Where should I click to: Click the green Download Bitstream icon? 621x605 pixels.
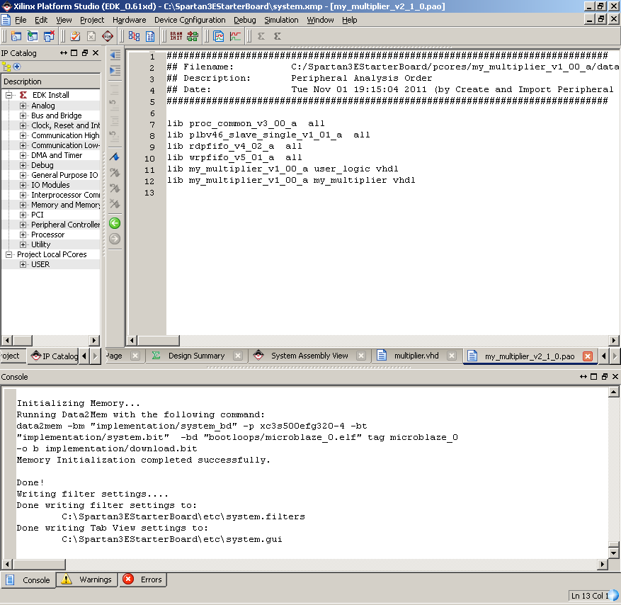(x=193, y=36)
